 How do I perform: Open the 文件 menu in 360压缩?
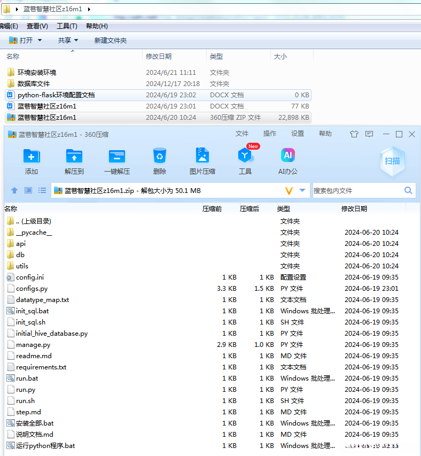242,134
